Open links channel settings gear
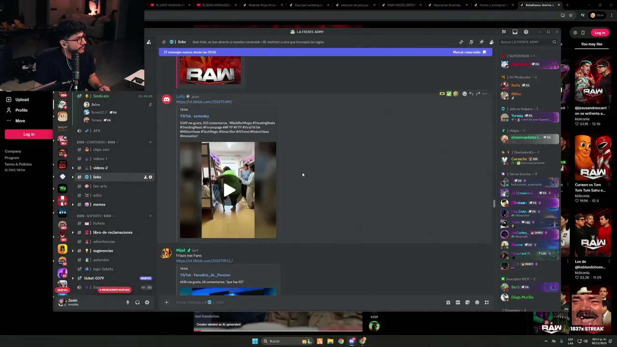Viewport: 617px width, 347px height. click(150, 177)
